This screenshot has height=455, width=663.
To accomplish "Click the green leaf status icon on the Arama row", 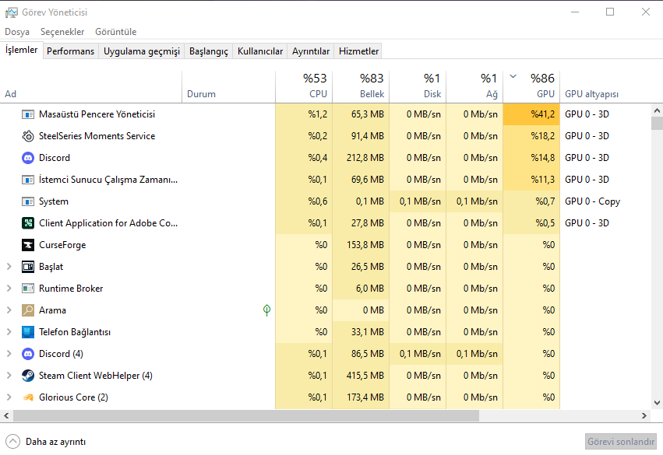I will (266, 310).
